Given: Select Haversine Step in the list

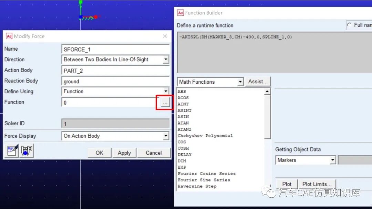Looking at the screenshot, I should pyautogui.click(x=197, y=186).
